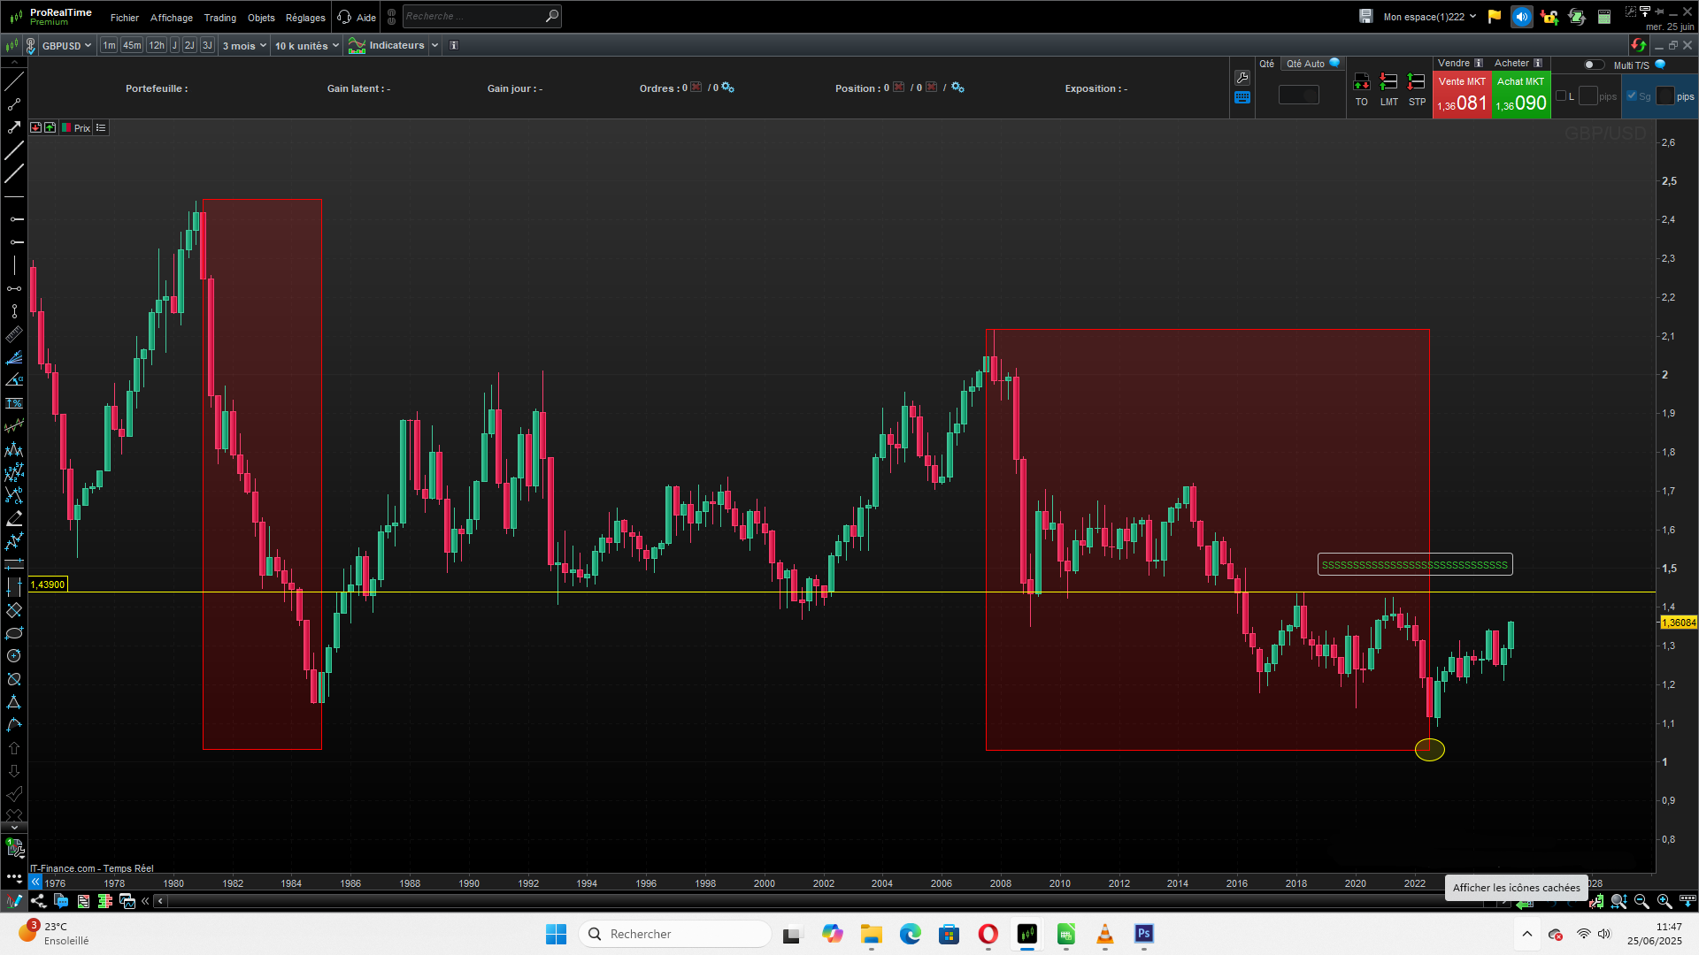Click the TO order ticket icon

pyautogui.click(x=1361, y=82)
